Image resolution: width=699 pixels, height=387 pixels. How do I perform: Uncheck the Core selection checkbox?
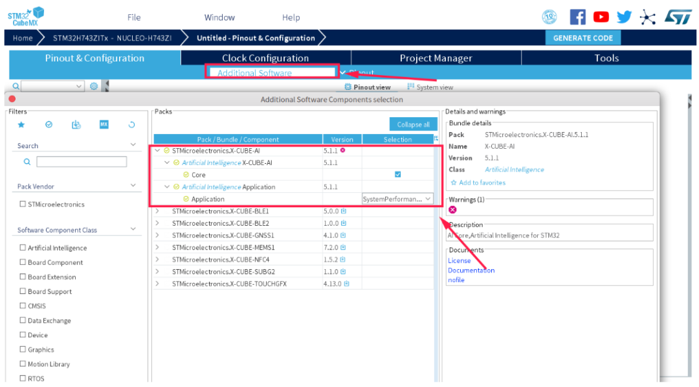pos(397,174)
